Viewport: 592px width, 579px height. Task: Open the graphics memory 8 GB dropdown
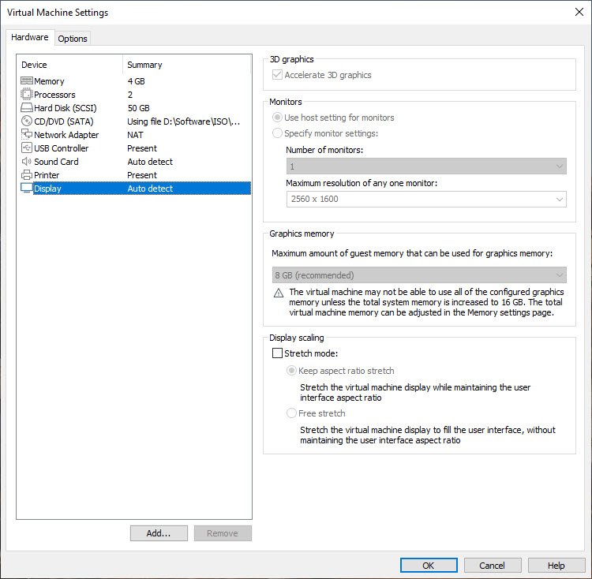coord(419,275)
